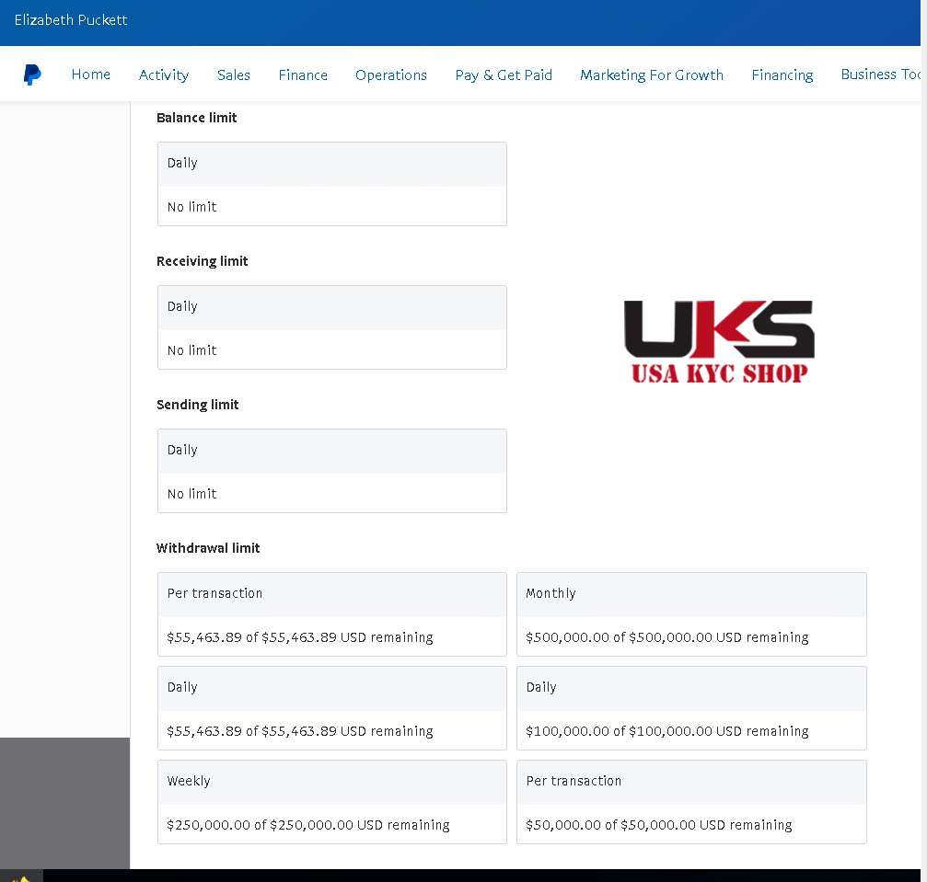Select the "Balance limit" heading
Image resolution: width=927 pixels, height=882 pixels.
pos(197,118)
